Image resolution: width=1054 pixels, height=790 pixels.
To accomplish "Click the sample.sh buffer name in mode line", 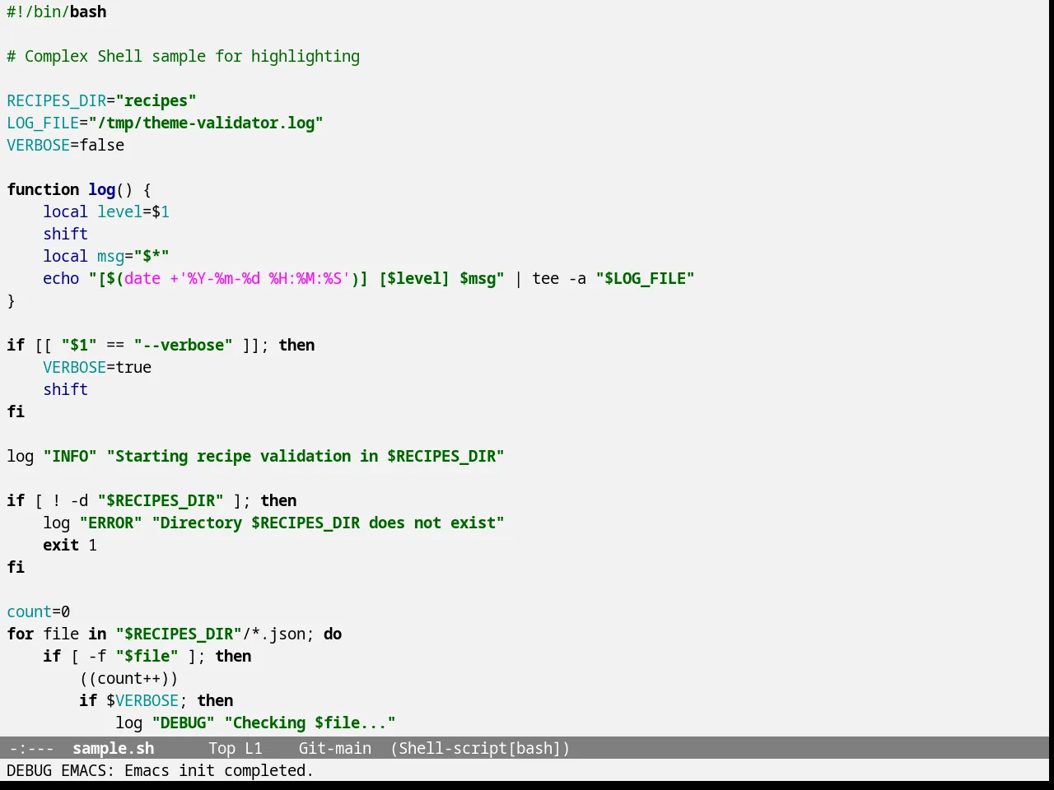I will click(x=113, y=748).
